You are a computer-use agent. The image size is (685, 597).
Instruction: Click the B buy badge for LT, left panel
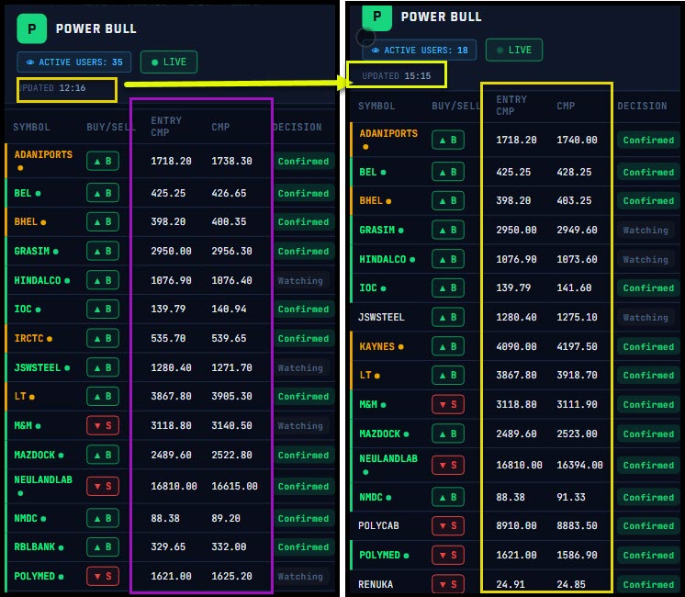point(103,397)
